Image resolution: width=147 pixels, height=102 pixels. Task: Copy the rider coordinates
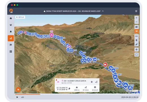click(x=69, y=89)
